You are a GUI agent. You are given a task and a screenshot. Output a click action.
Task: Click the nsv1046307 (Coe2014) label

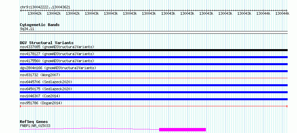click(x=40, y=96)
